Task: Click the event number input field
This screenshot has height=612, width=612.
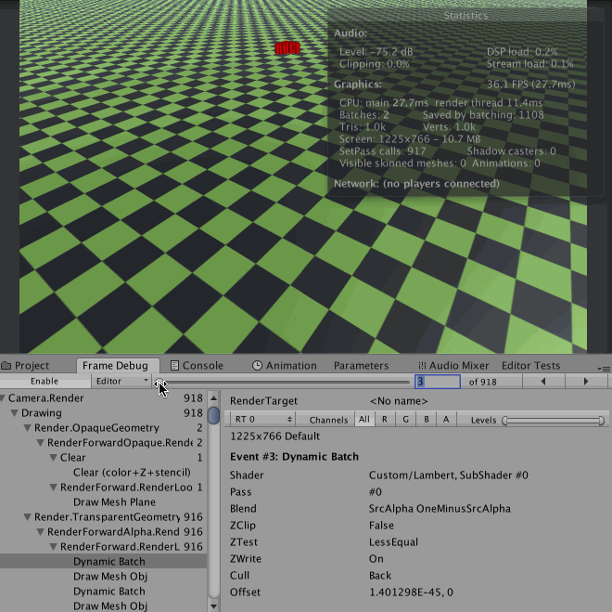Action: 438,382
